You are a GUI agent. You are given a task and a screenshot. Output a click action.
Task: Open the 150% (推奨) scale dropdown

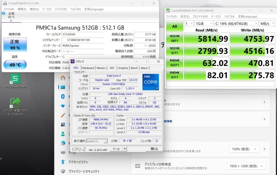244,149
